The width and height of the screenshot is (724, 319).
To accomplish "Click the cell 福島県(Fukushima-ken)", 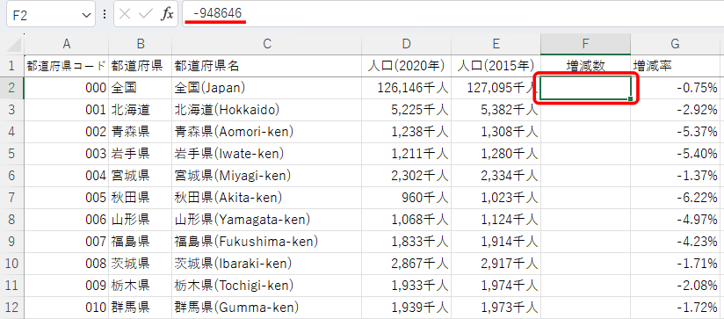I will click(x=267, y=242).
